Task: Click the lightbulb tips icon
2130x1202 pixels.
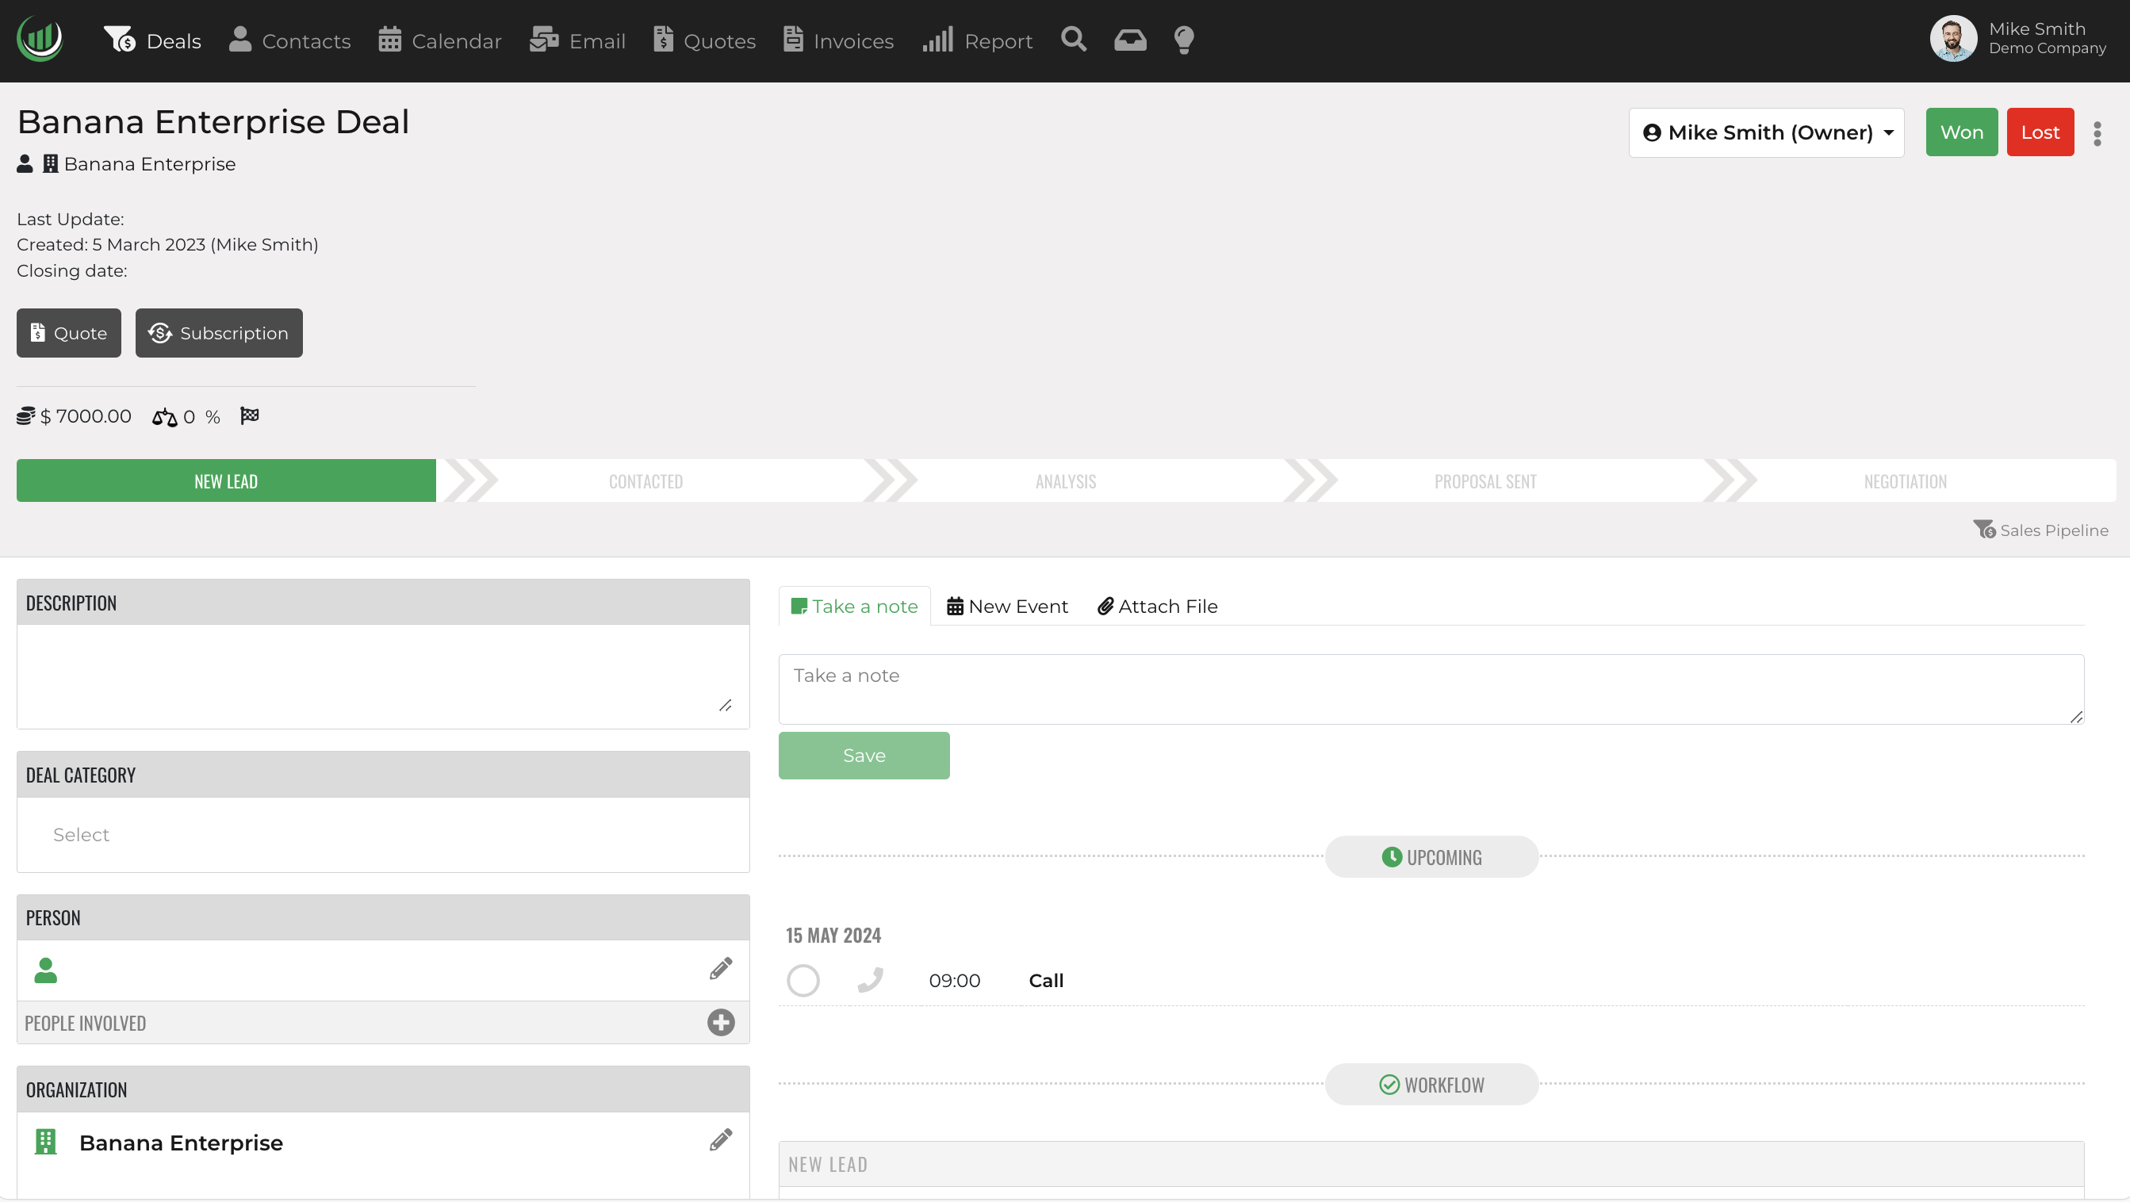Action: (1184, 40)
